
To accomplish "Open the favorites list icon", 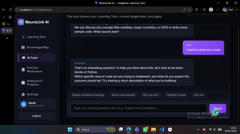I will click(x=204, y=10).
